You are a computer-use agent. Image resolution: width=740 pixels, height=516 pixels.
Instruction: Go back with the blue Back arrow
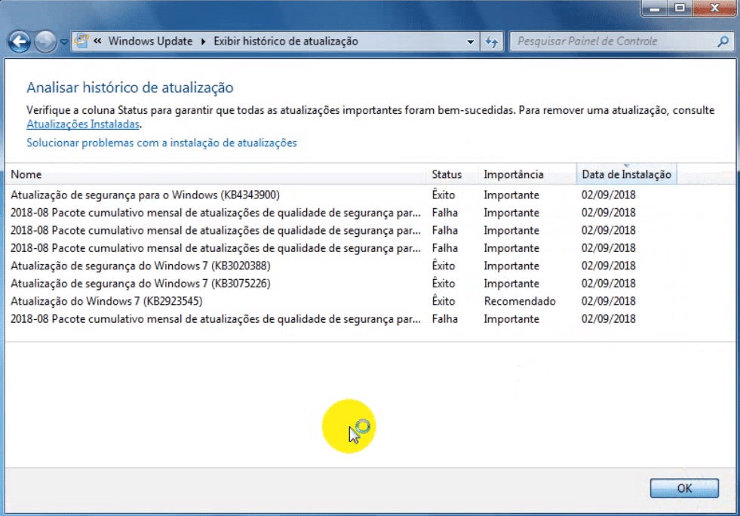click(x=20, y=41)
